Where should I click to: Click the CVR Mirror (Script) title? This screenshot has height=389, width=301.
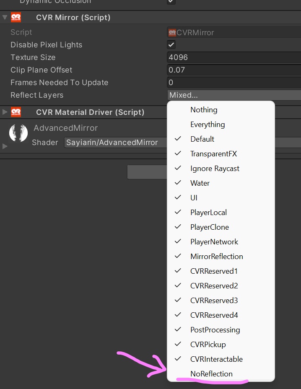pos(73,18)
